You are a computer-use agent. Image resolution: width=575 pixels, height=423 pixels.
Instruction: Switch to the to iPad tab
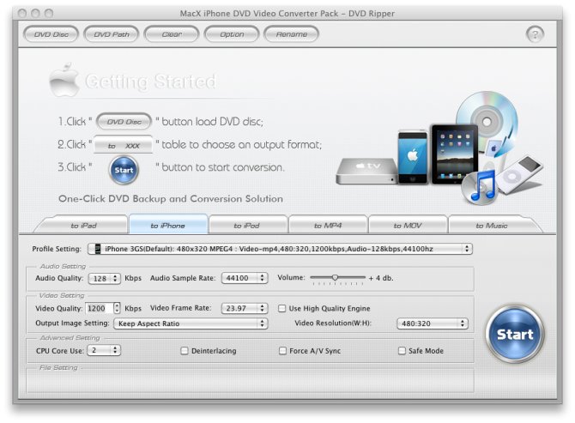tap(82, 226)
